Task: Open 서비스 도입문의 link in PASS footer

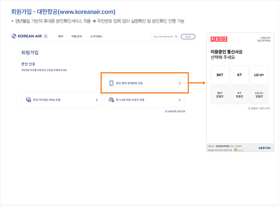Action: [x=236, y=146]
